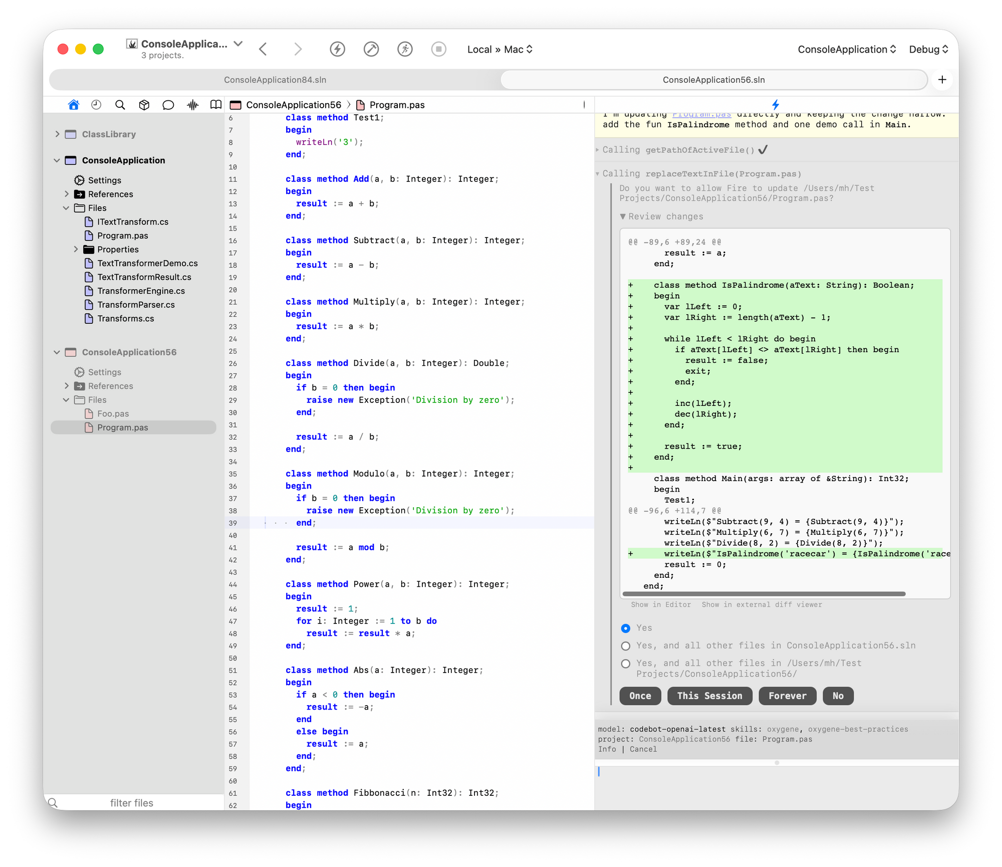Open the packages cube icon in navigator
The height and width of the screenshot is (867, 1002).
144,105
